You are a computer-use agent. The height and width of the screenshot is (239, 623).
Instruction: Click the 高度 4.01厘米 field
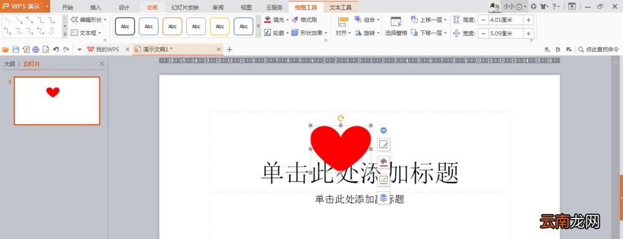(x=506, y=20)
